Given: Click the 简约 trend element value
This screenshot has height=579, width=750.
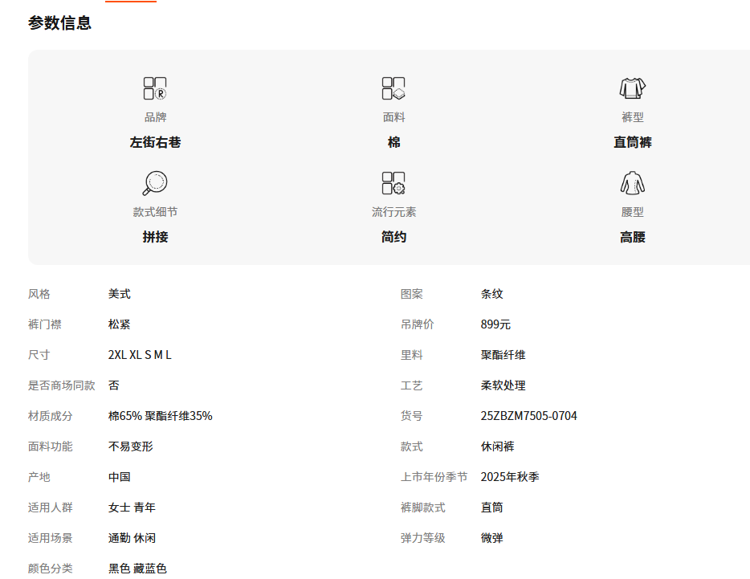Looking at the screenshot, I should 393,237.
